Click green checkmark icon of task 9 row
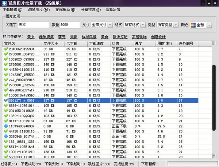 click(x=6, y=59)
